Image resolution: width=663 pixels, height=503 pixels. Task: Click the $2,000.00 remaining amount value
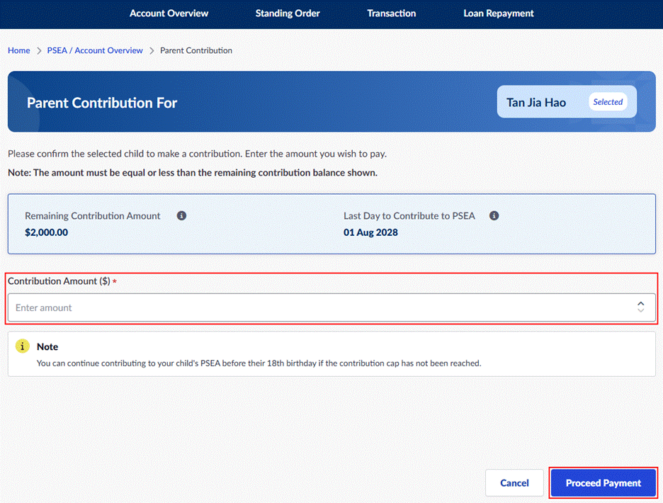click(47, 232)
